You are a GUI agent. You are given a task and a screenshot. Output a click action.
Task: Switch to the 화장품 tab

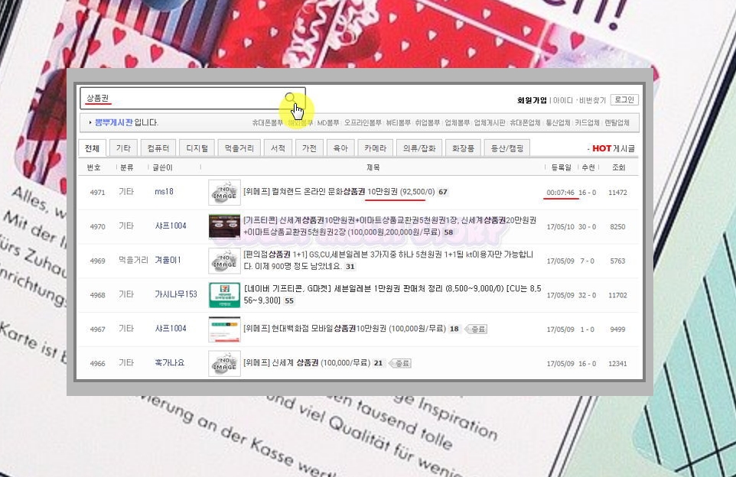[464, 148]
